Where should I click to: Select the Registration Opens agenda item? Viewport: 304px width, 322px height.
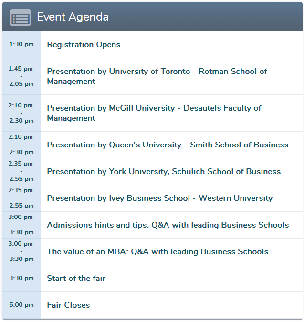(84, 45)
